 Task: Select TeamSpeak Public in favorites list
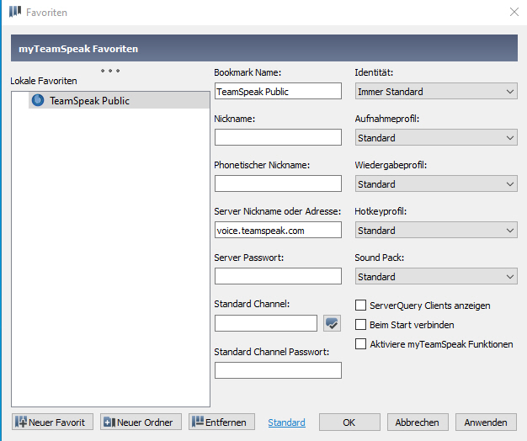(x=119, y=100)
